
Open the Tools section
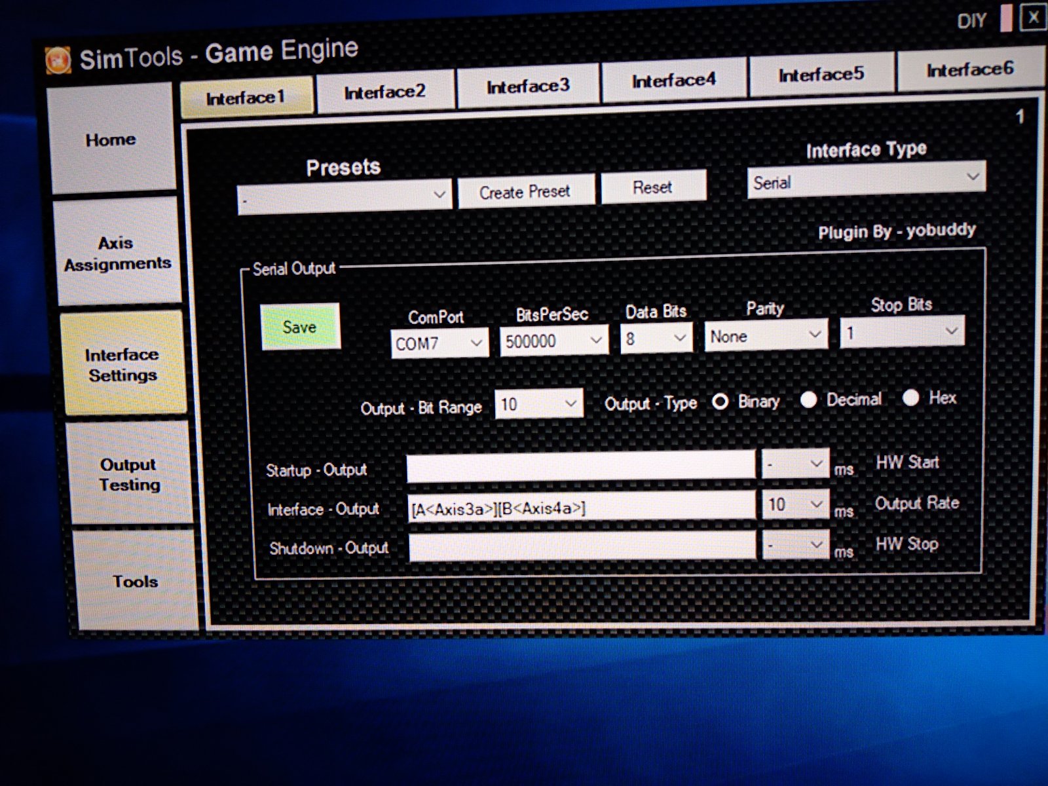[x=136, y=581]
